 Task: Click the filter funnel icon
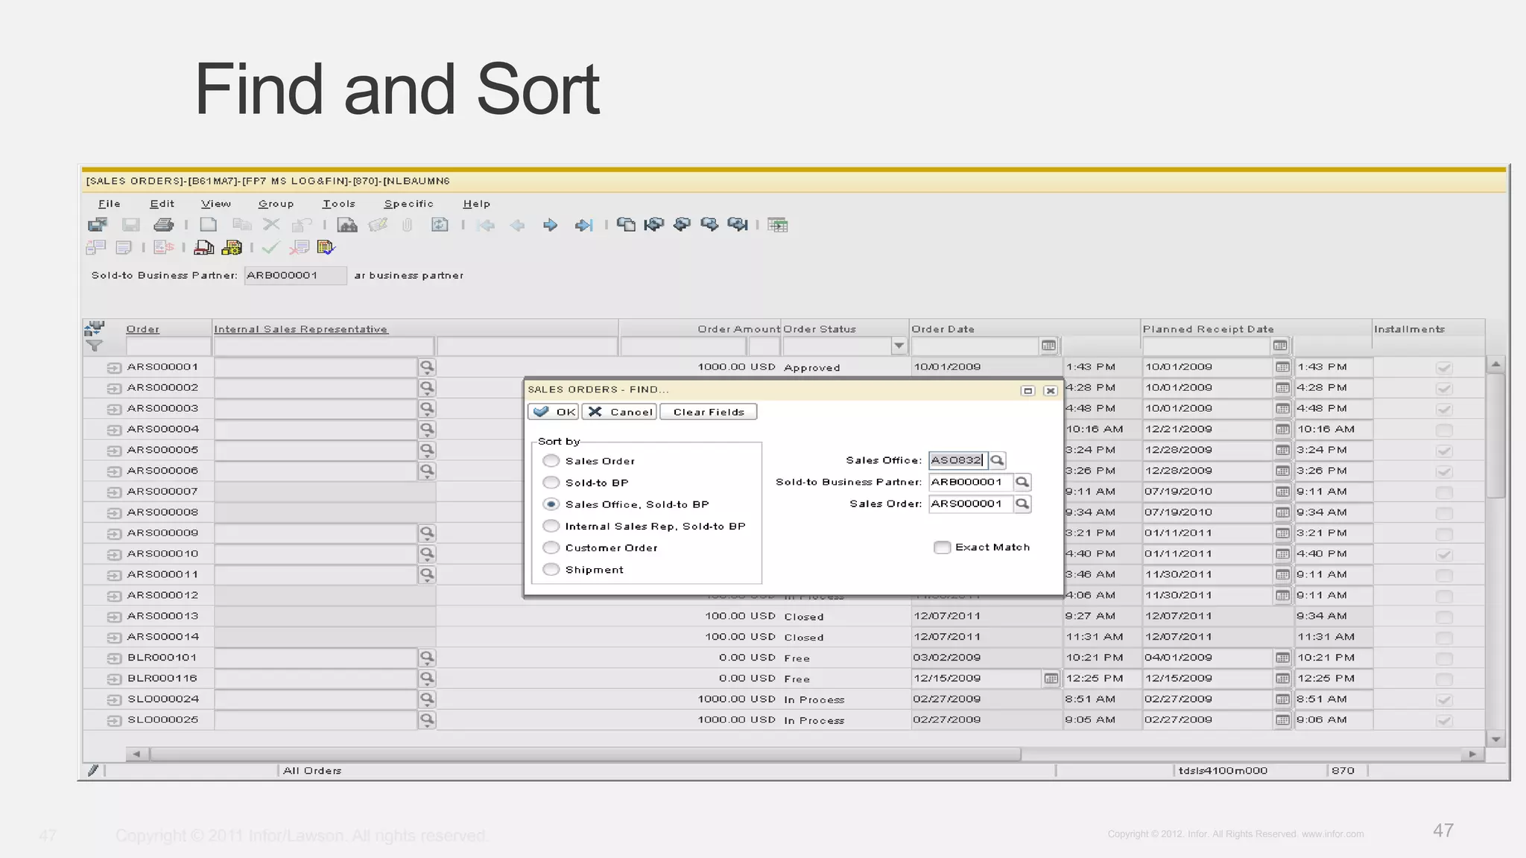95,346
